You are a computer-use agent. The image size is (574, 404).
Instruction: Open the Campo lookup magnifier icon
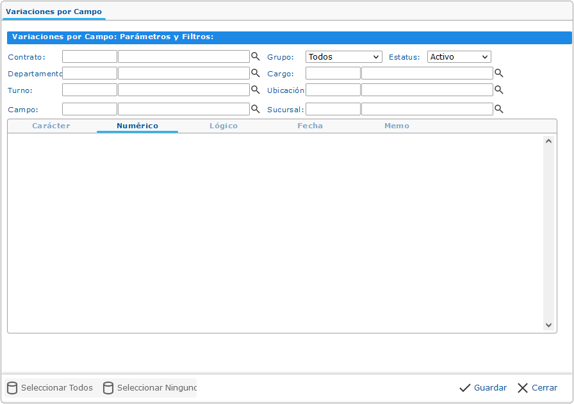[255, 109]
